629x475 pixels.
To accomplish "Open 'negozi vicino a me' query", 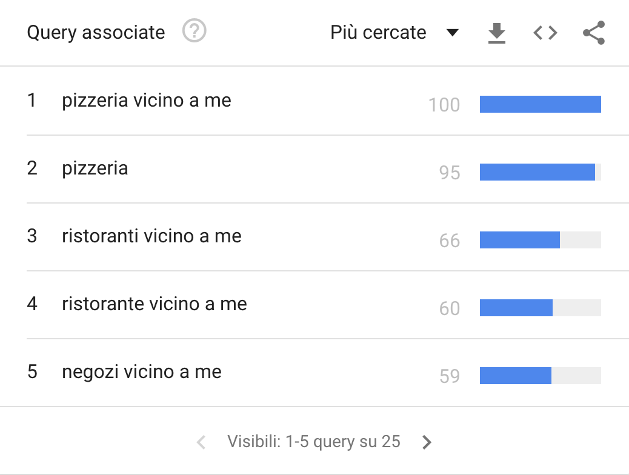I will click(142, 371).
